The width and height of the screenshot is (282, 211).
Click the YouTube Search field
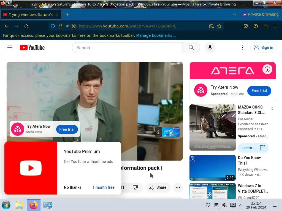pos(127,48)
